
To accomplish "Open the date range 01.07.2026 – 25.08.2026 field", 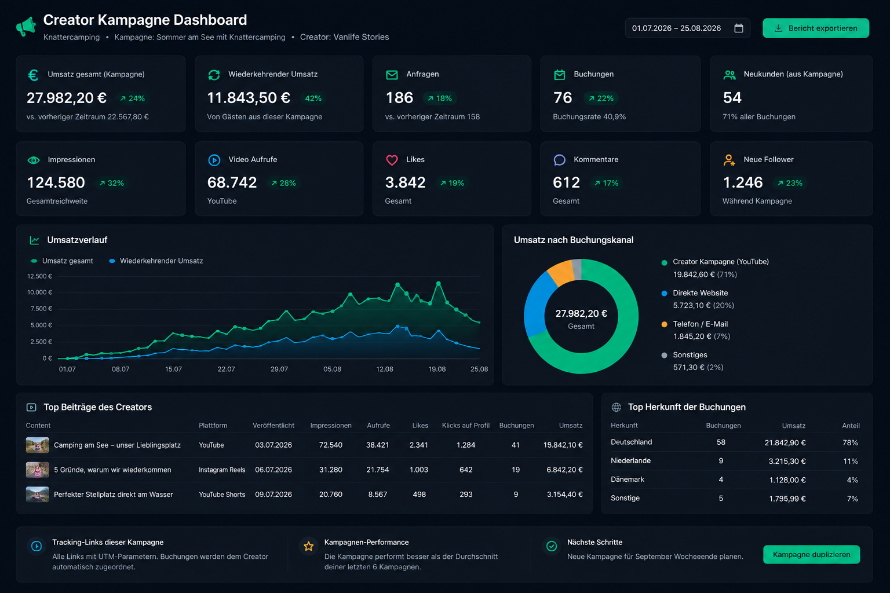I will (x=687, y=28).
